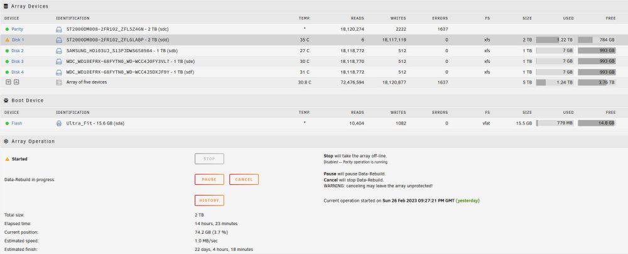The height and width of the screenshot is (254, 628).
Task: Click the array summary icon beside 'Array of five devices'
Action: (x=59, y=82)
